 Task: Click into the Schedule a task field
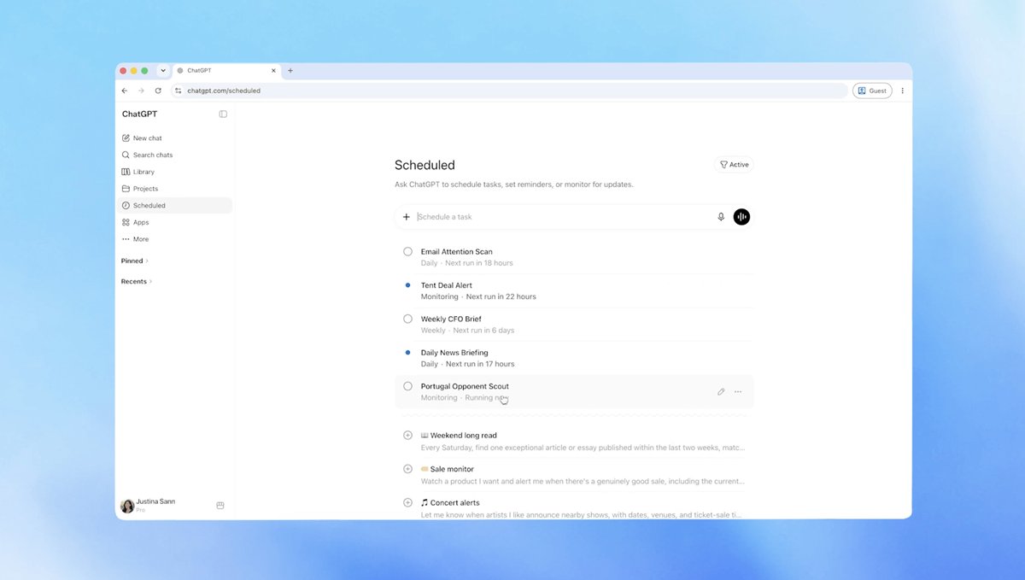564,217
